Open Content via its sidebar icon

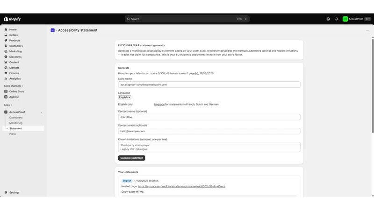(6, 62)
